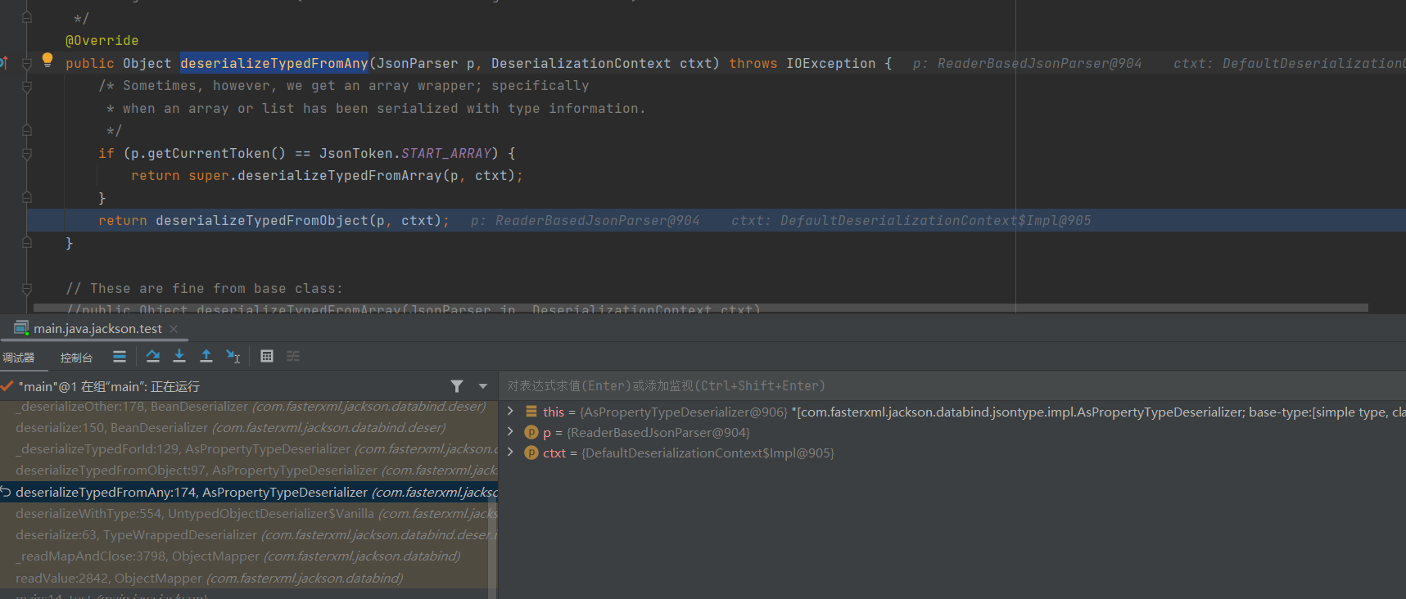The image size is (1406, 599).
Task: Click the AsPropertyTypeDeserializer@906 value of this
Action: 684,412
